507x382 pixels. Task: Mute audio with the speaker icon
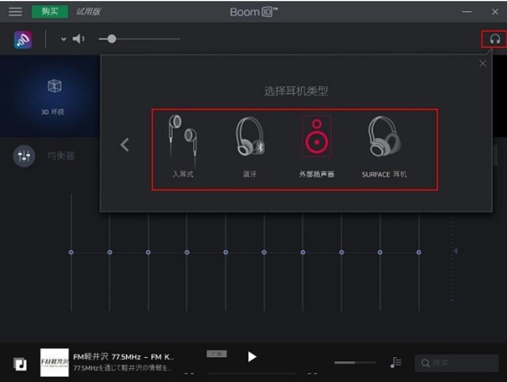coord(78,39)
